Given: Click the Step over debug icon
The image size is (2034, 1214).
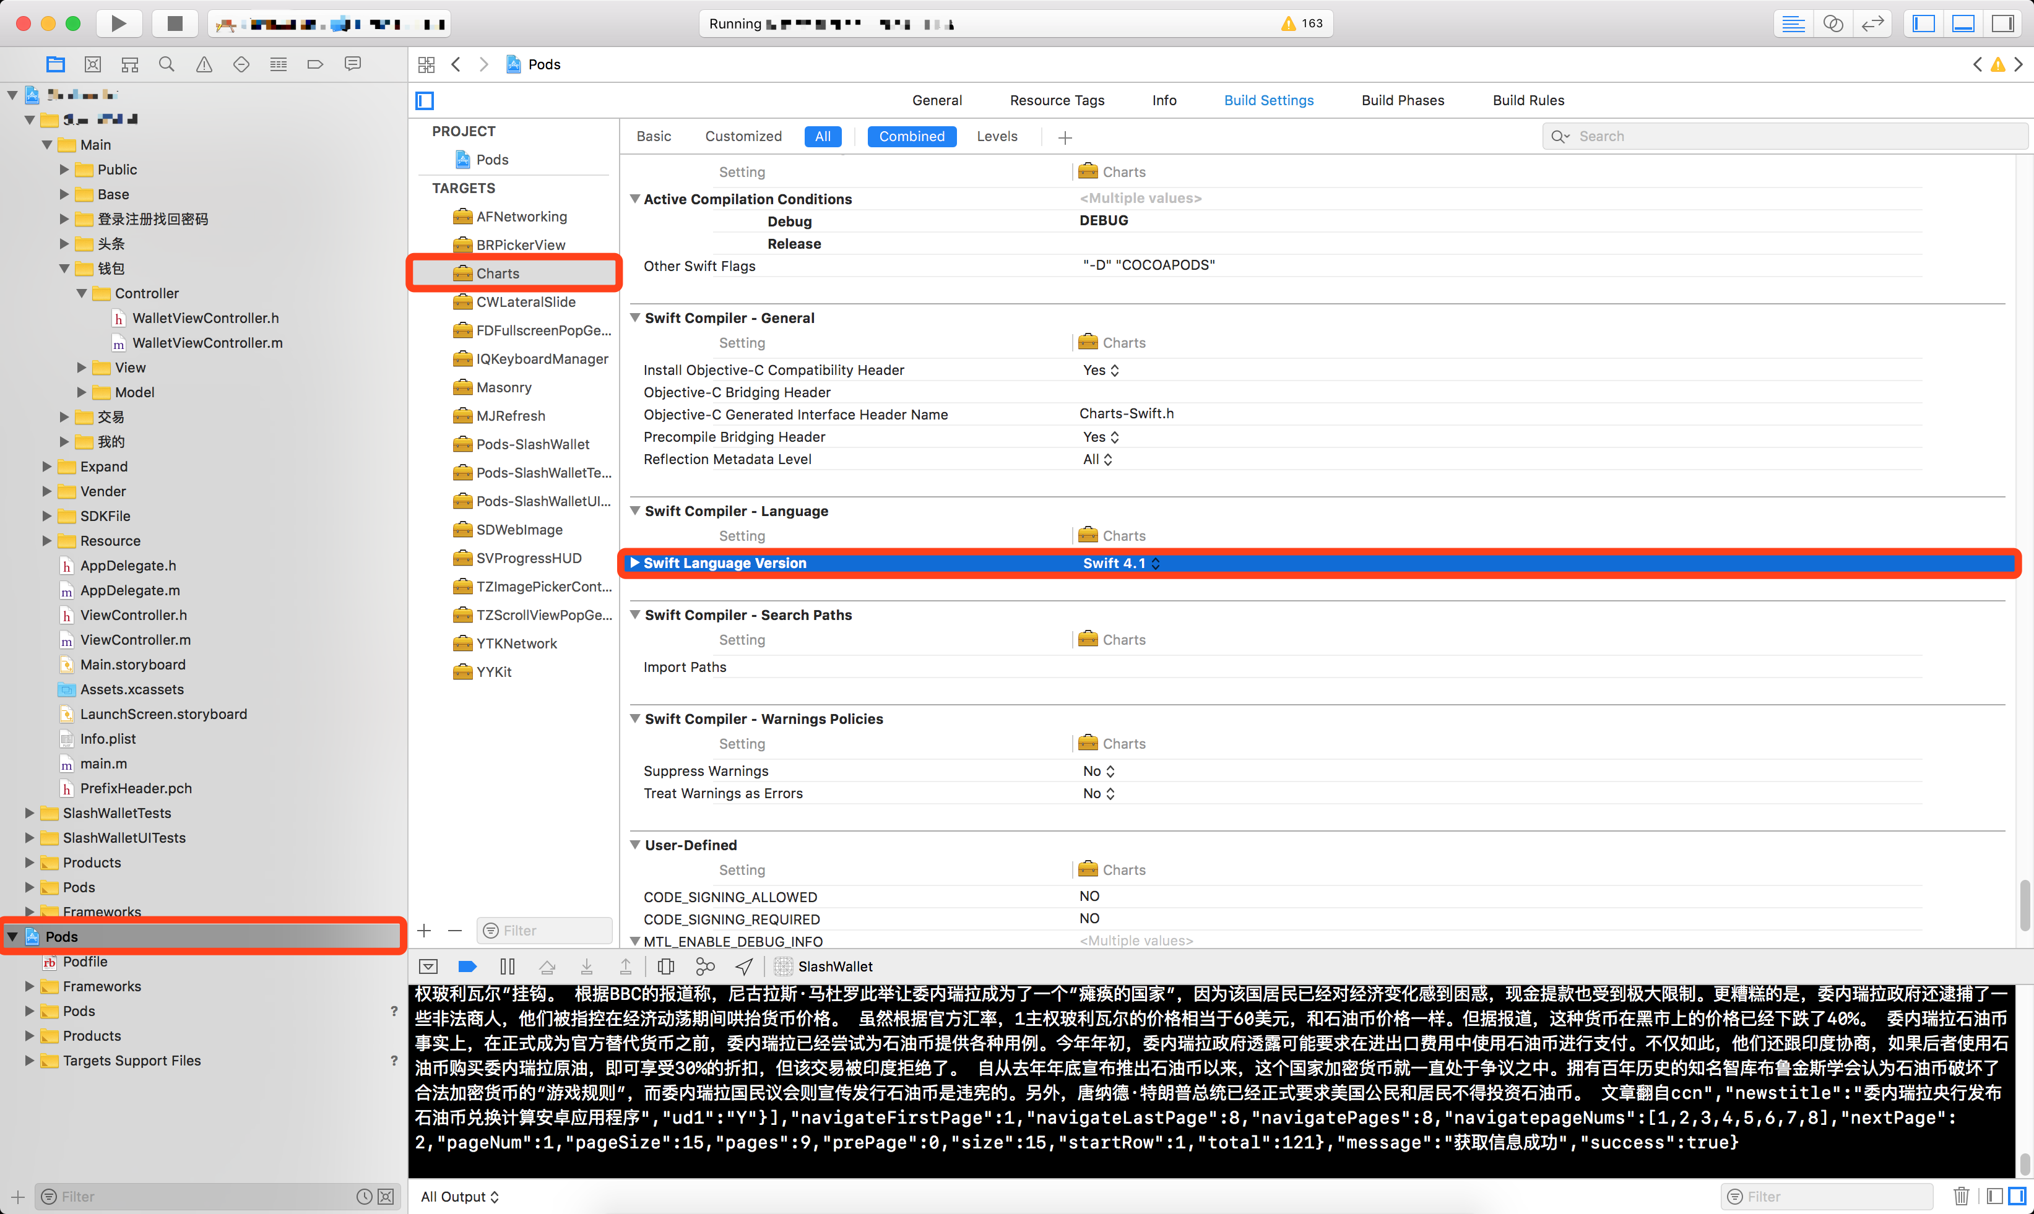Looking at the screenshot, I should [547, 967].
